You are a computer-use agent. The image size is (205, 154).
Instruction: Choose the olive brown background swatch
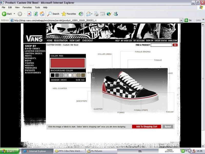(x=83, y=75)
